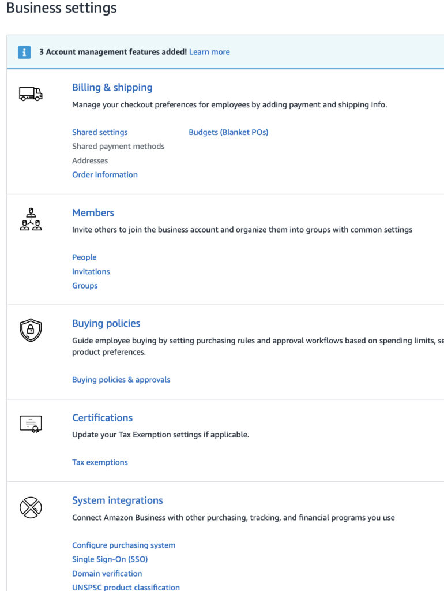Click the certificate icon beside Certifications
Image resolution: width=444 pixels, height=591 pixels.
(x=31, y=424)
